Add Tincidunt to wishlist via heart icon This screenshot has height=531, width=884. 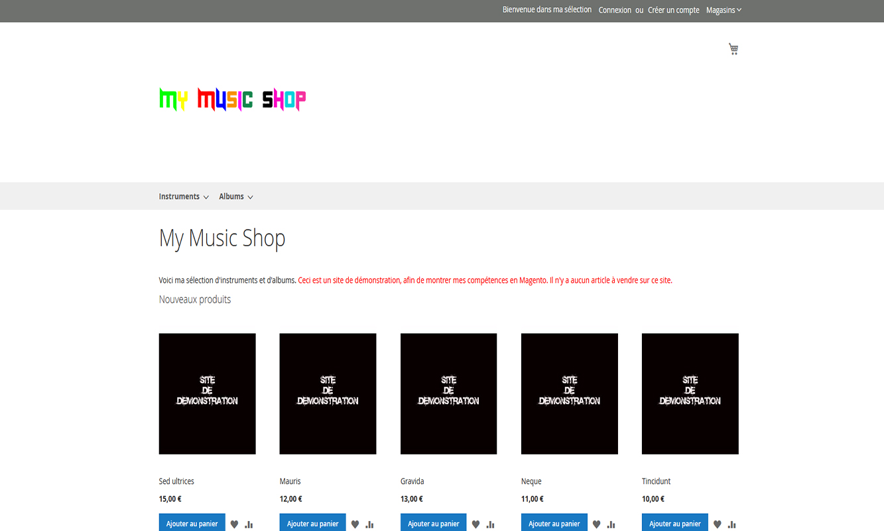pyautogui.click(x=717, y=524)
